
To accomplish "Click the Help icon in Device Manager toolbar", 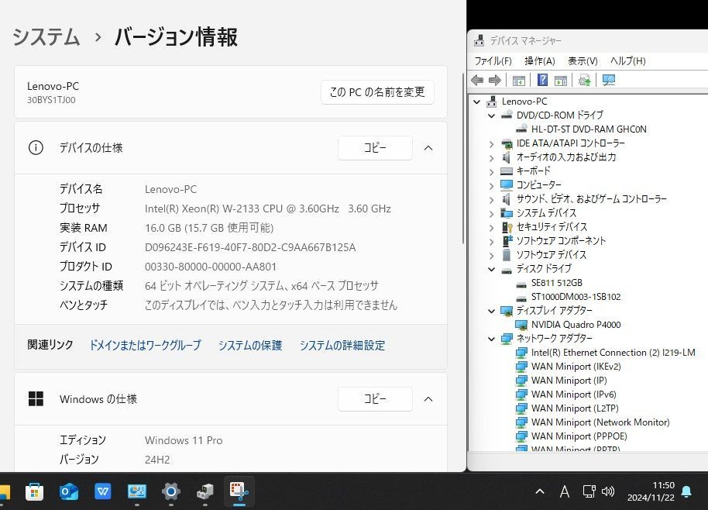I will 542,80.
